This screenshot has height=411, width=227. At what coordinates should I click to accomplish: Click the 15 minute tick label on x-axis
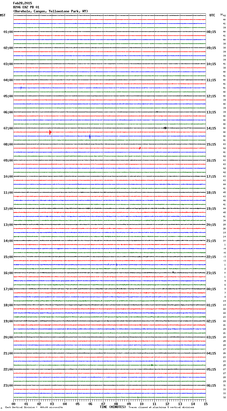(x=206, y=404)
